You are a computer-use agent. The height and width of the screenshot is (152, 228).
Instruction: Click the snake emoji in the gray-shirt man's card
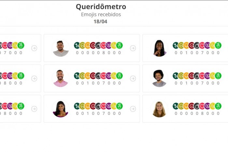(x=77, y=45)
